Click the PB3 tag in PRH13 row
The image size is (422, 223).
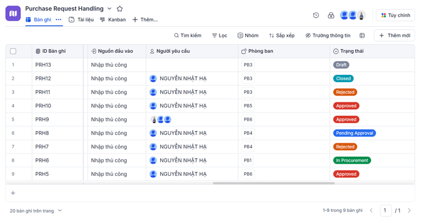coord(248,65)
